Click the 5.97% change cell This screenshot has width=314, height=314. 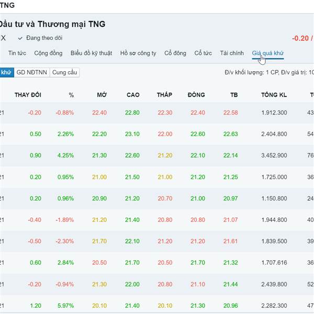(x=66, y=306)
